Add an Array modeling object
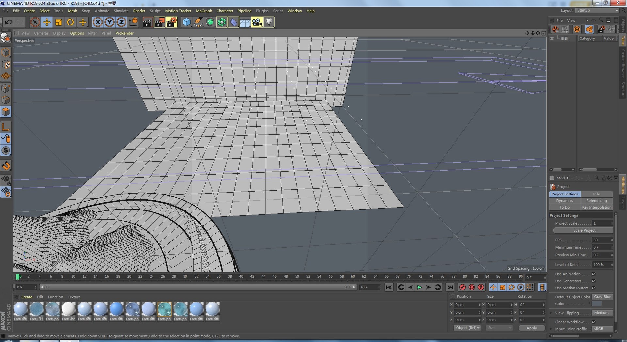 (x=222, y=22)
